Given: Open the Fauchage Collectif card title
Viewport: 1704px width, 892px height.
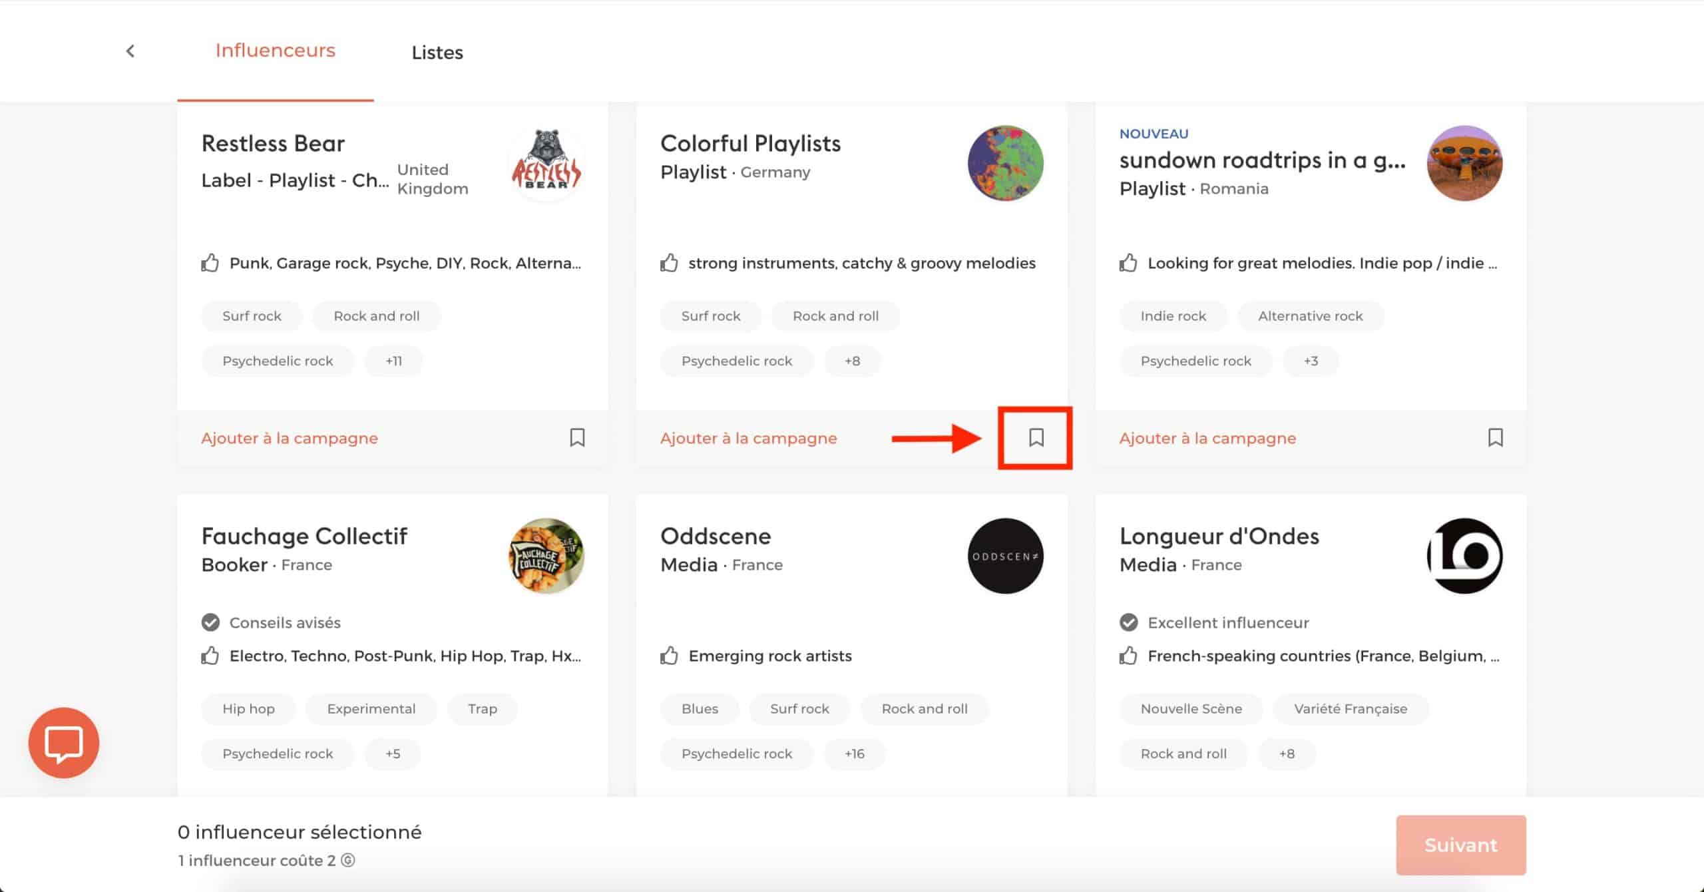Looking at the screenshot, I should 304,536.
